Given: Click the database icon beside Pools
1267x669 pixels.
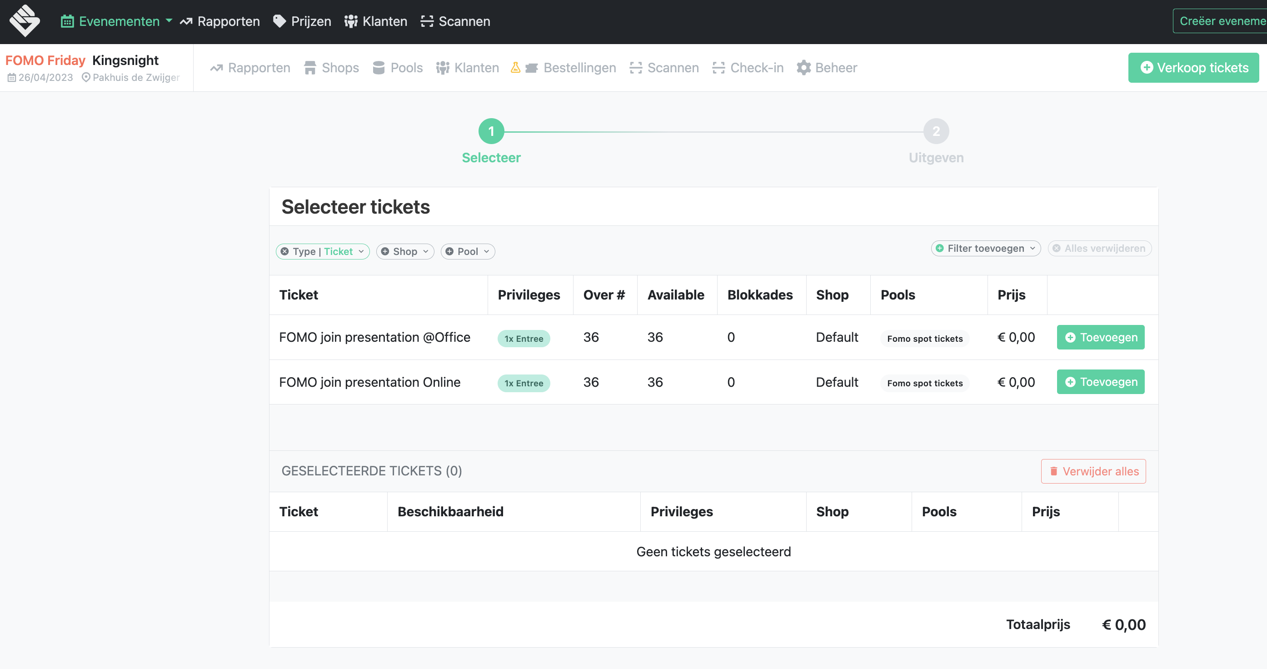Looking at the screenshot, I should coord(378,67).
